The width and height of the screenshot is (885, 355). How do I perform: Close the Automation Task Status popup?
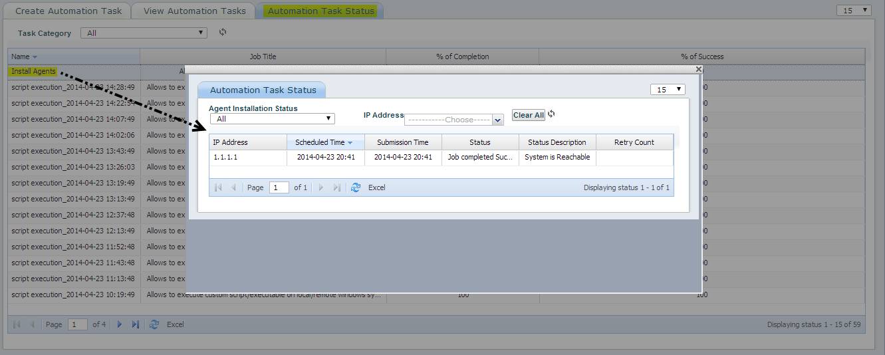[698, 69]
